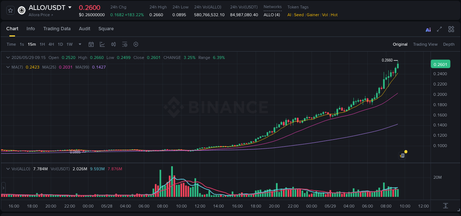Select the Hot token tag

[x=334, y=15]
